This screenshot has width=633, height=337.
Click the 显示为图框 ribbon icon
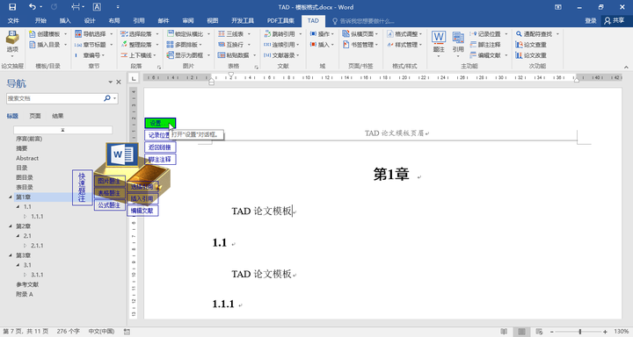point(171,55)
